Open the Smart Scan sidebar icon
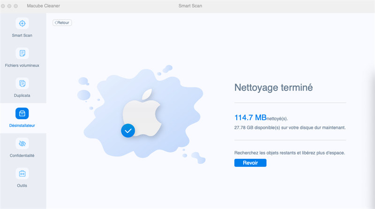This screenshot has height=209, width=375. [x=22, y=23]
